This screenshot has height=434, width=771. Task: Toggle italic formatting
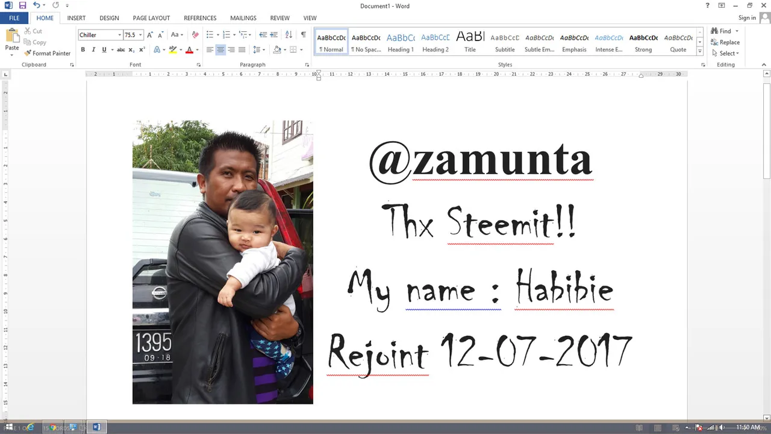tap(93, 49)
